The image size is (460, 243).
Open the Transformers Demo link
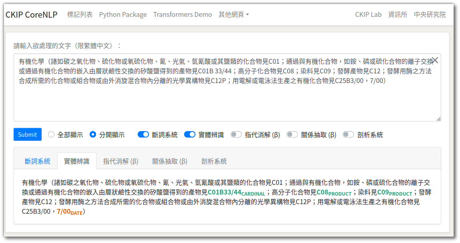183,14
